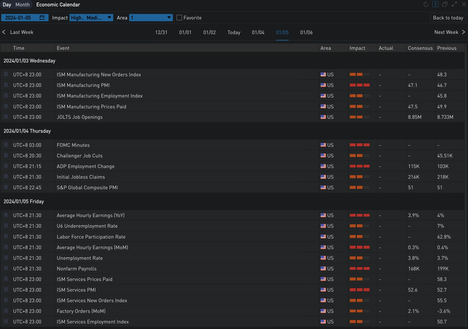Click the impact bar for ISM Services PMI

[359, 290]
